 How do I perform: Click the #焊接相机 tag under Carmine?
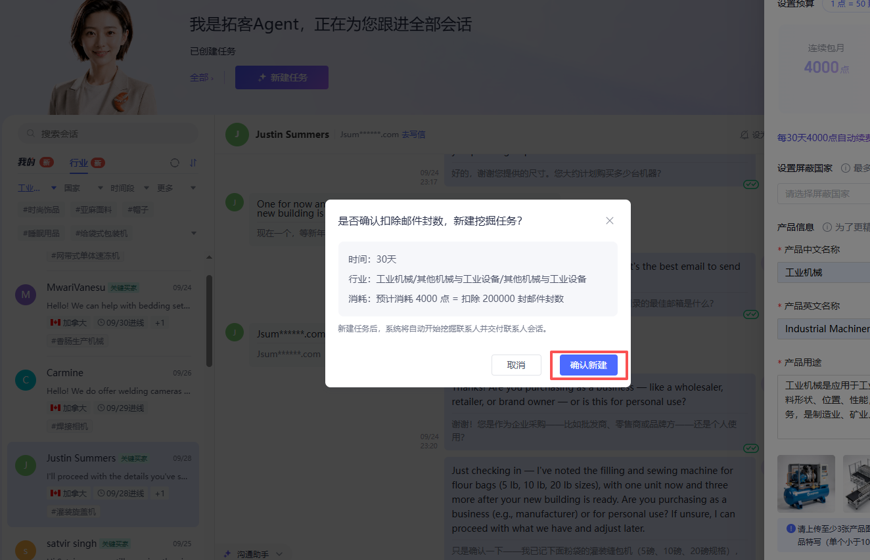coord(70,426)
